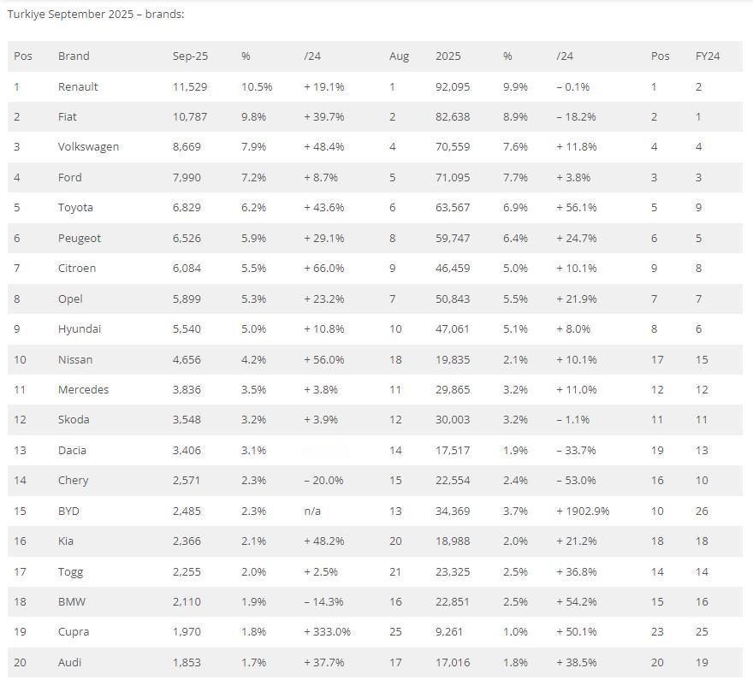Click the FY24 column header
The image size is (753, 680).
click(707, 56)
